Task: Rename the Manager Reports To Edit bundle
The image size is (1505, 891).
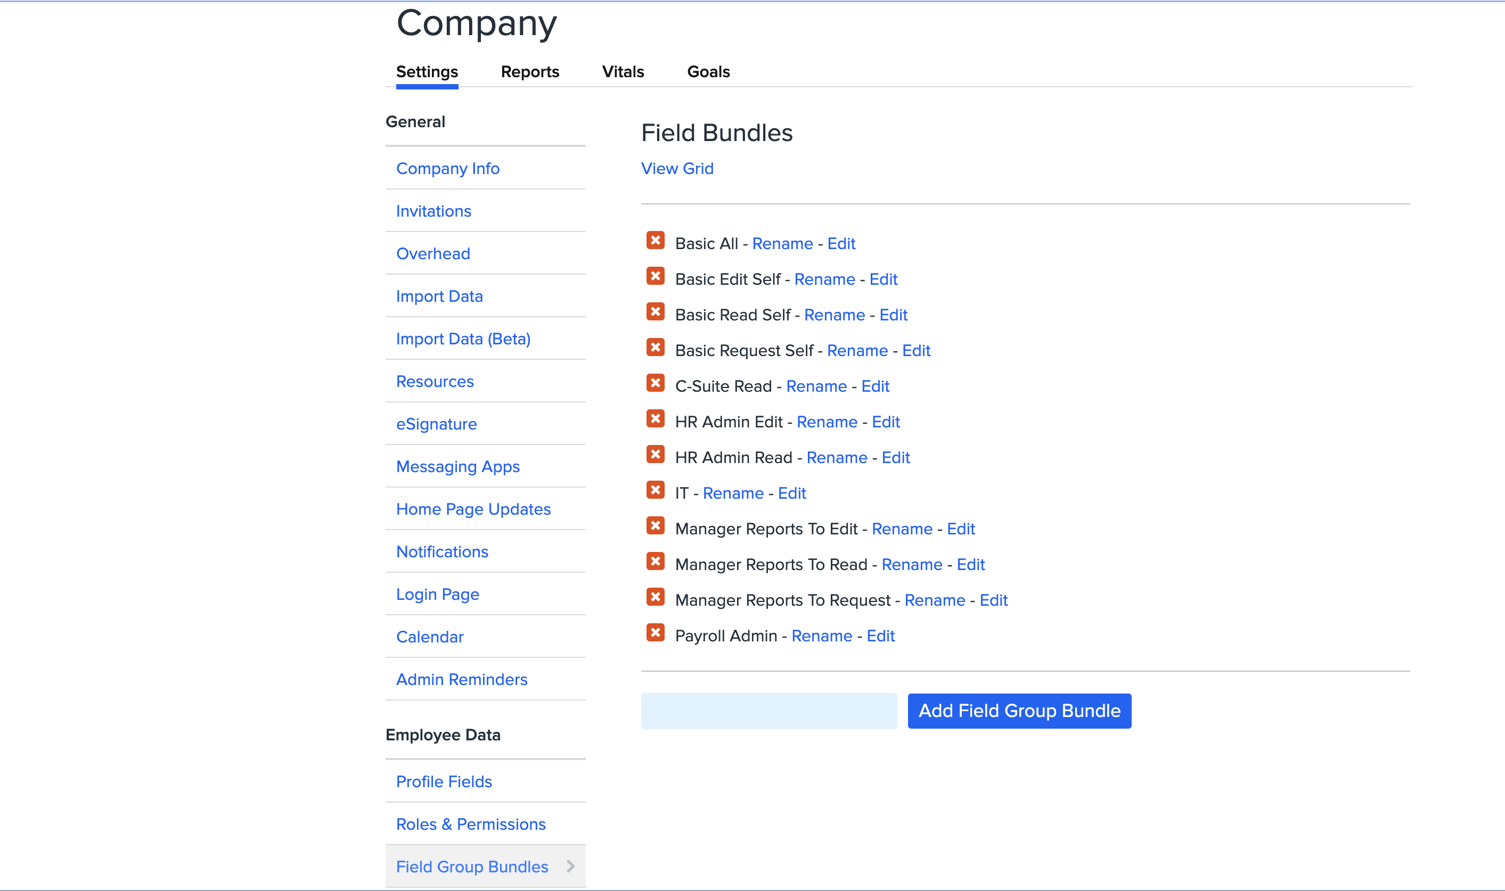Action: click(902, 529)
